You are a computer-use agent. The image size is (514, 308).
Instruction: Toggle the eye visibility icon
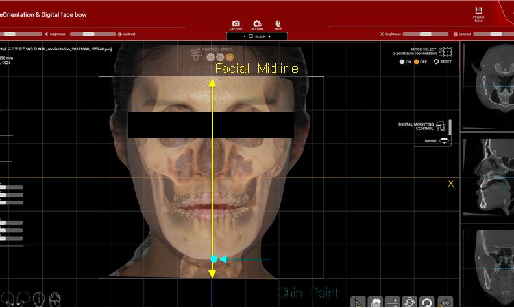445,302
